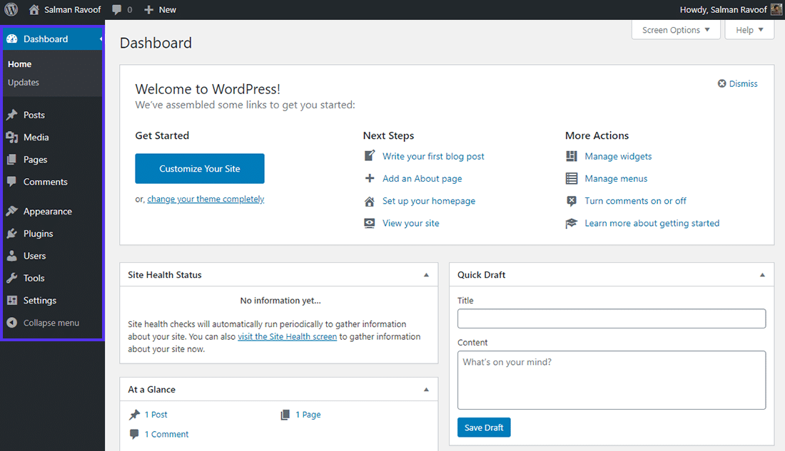Open the Screen Options dropdown
The height and width of the screenshot is (451, 785).
[x=675, y=30]
